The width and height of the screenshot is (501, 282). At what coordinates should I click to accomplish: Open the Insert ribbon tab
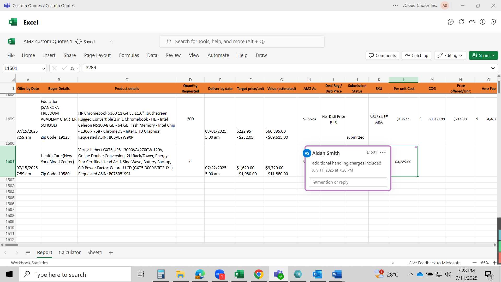[49, 55]
